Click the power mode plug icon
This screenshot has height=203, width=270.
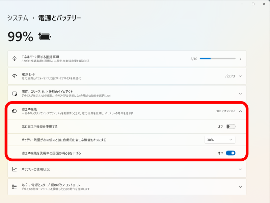click(x=14, y=76)
